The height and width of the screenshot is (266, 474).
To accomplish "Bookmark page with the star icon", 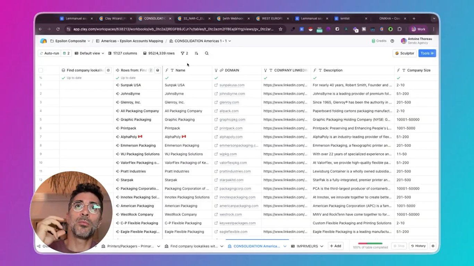I will coord(280,29).
